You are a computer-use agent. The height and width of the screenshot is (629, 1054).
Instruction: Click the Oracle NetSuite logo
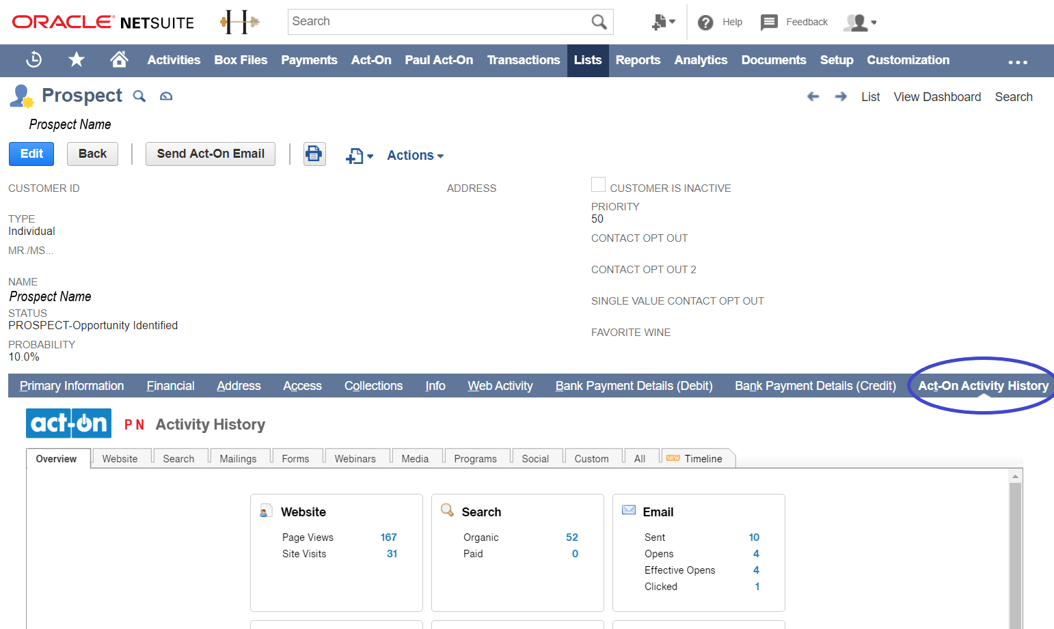(x=103, y=22)
